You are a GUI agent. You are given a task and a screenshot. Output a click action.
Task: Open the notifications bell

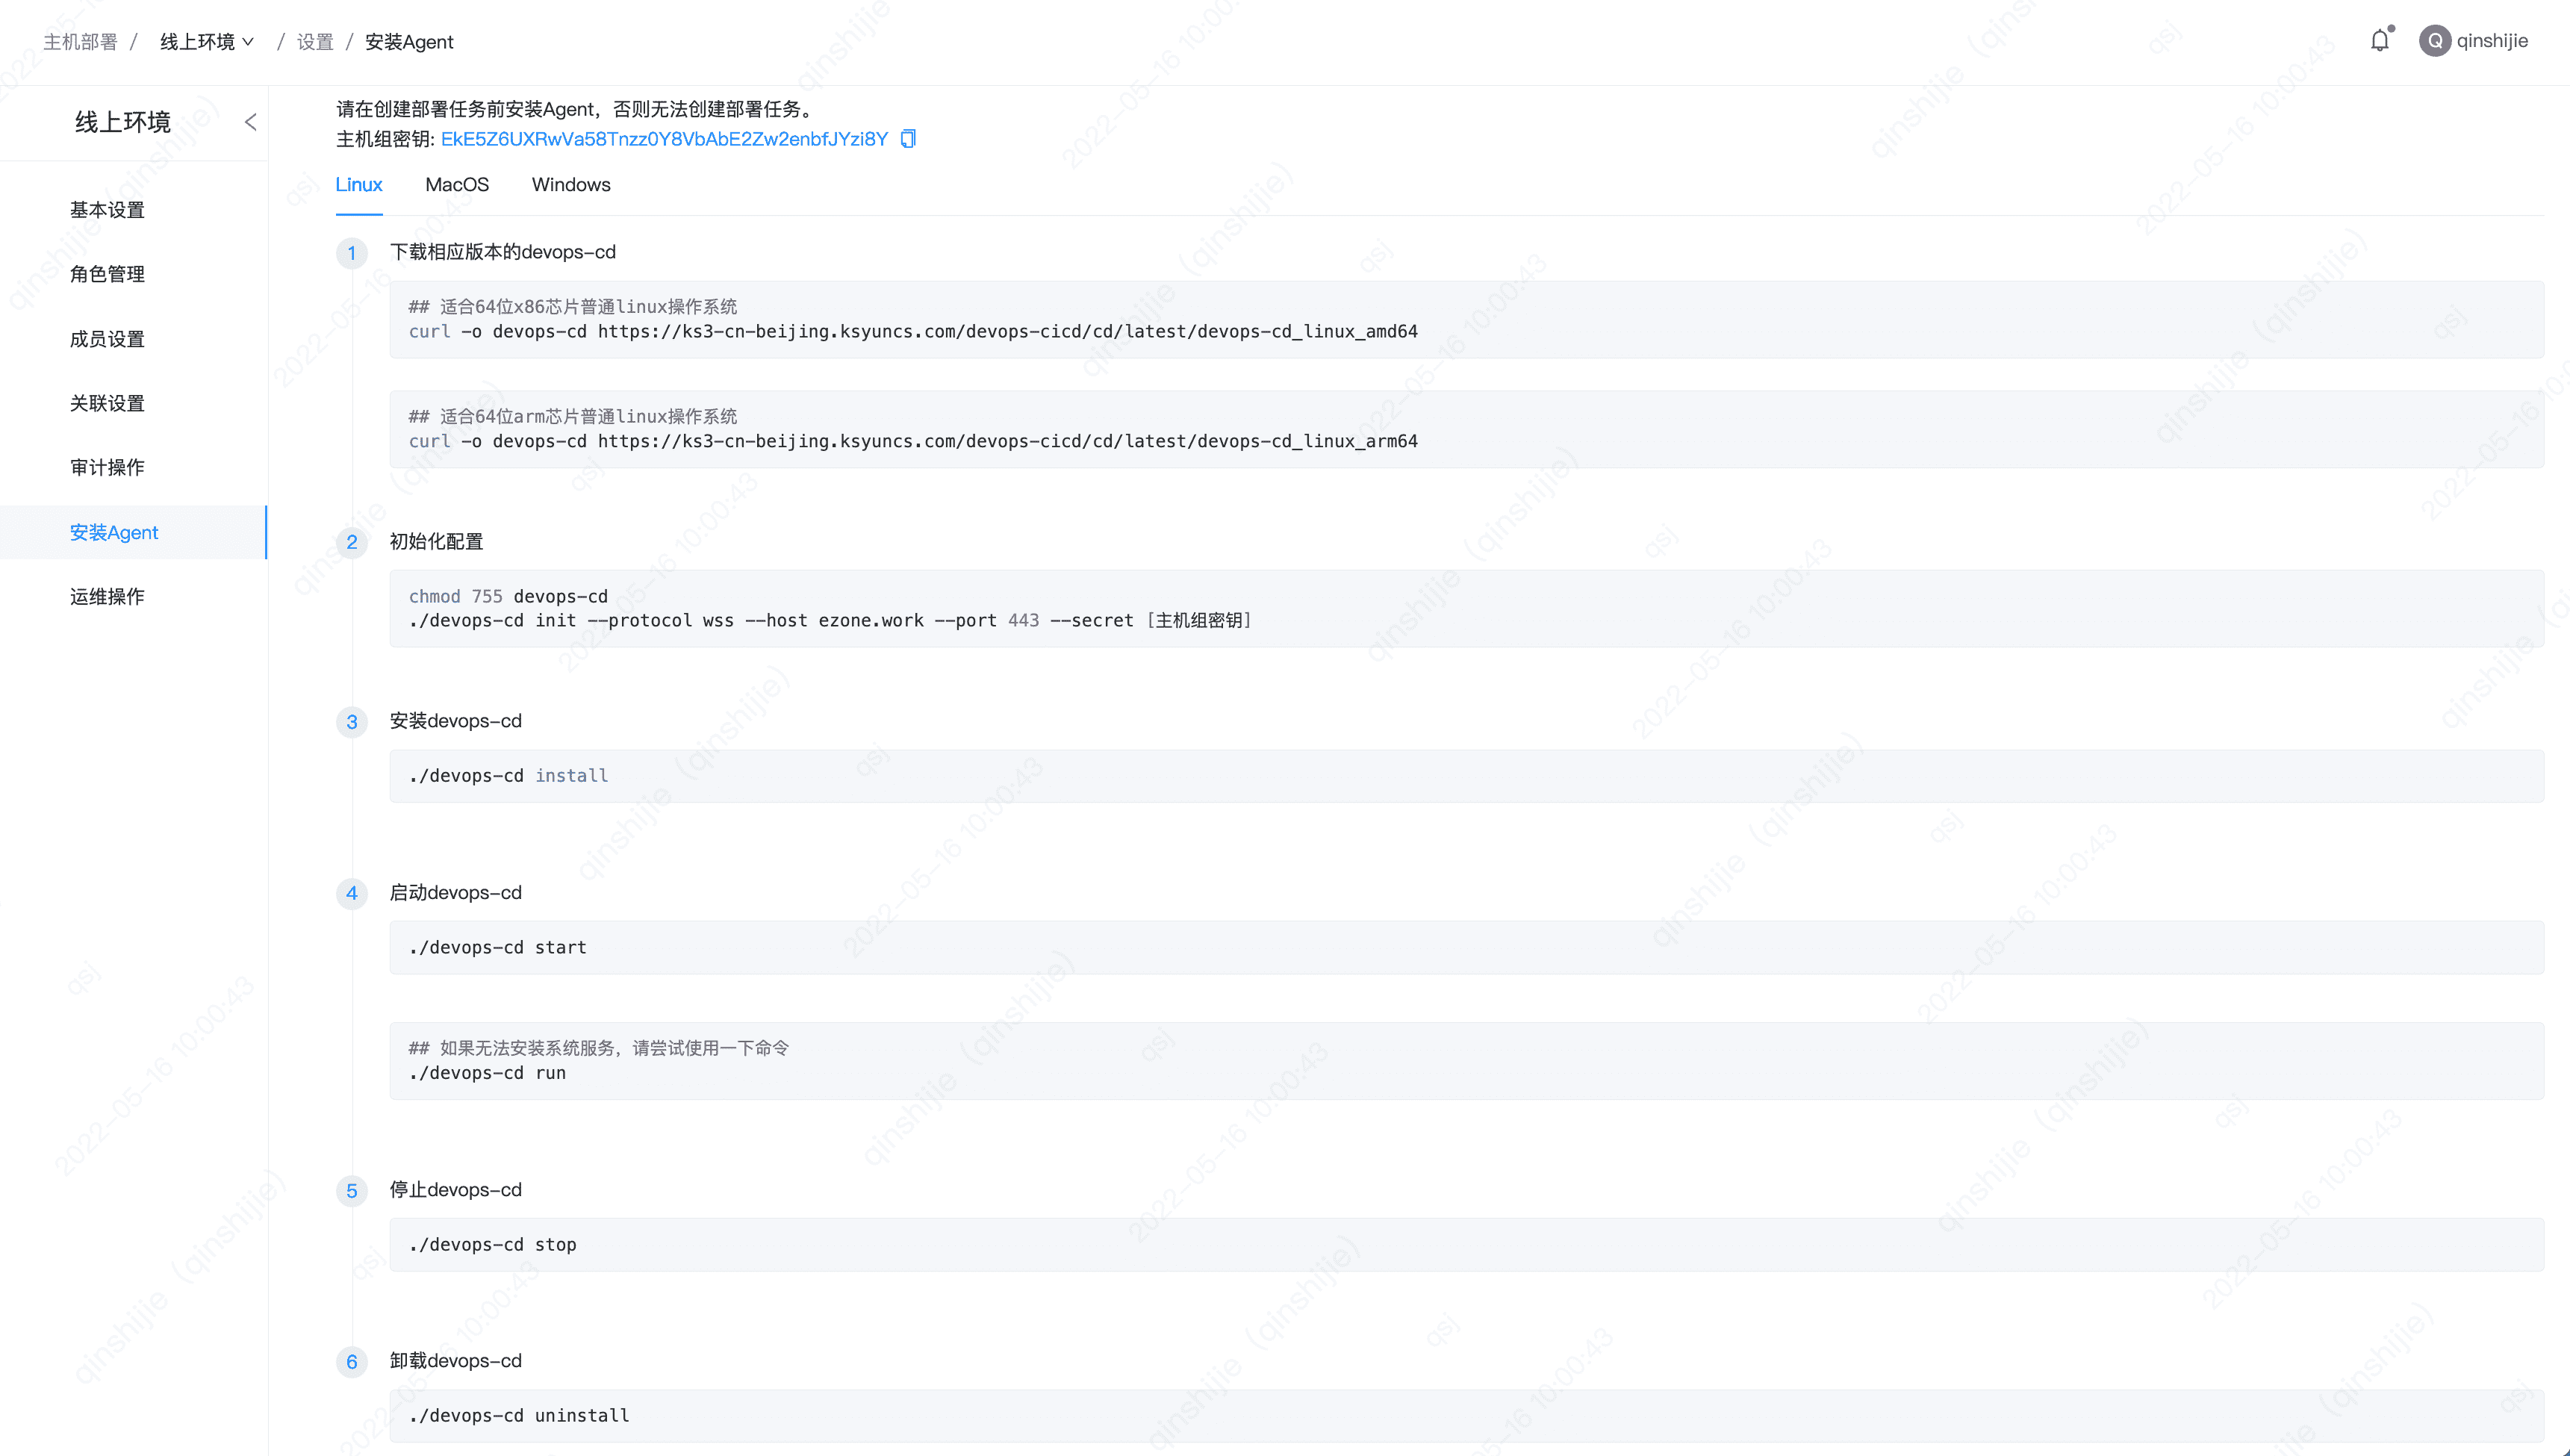2380,41
